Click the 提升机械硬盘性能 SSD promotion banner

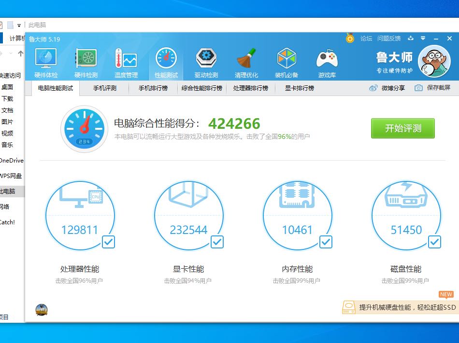coord(401,307)
